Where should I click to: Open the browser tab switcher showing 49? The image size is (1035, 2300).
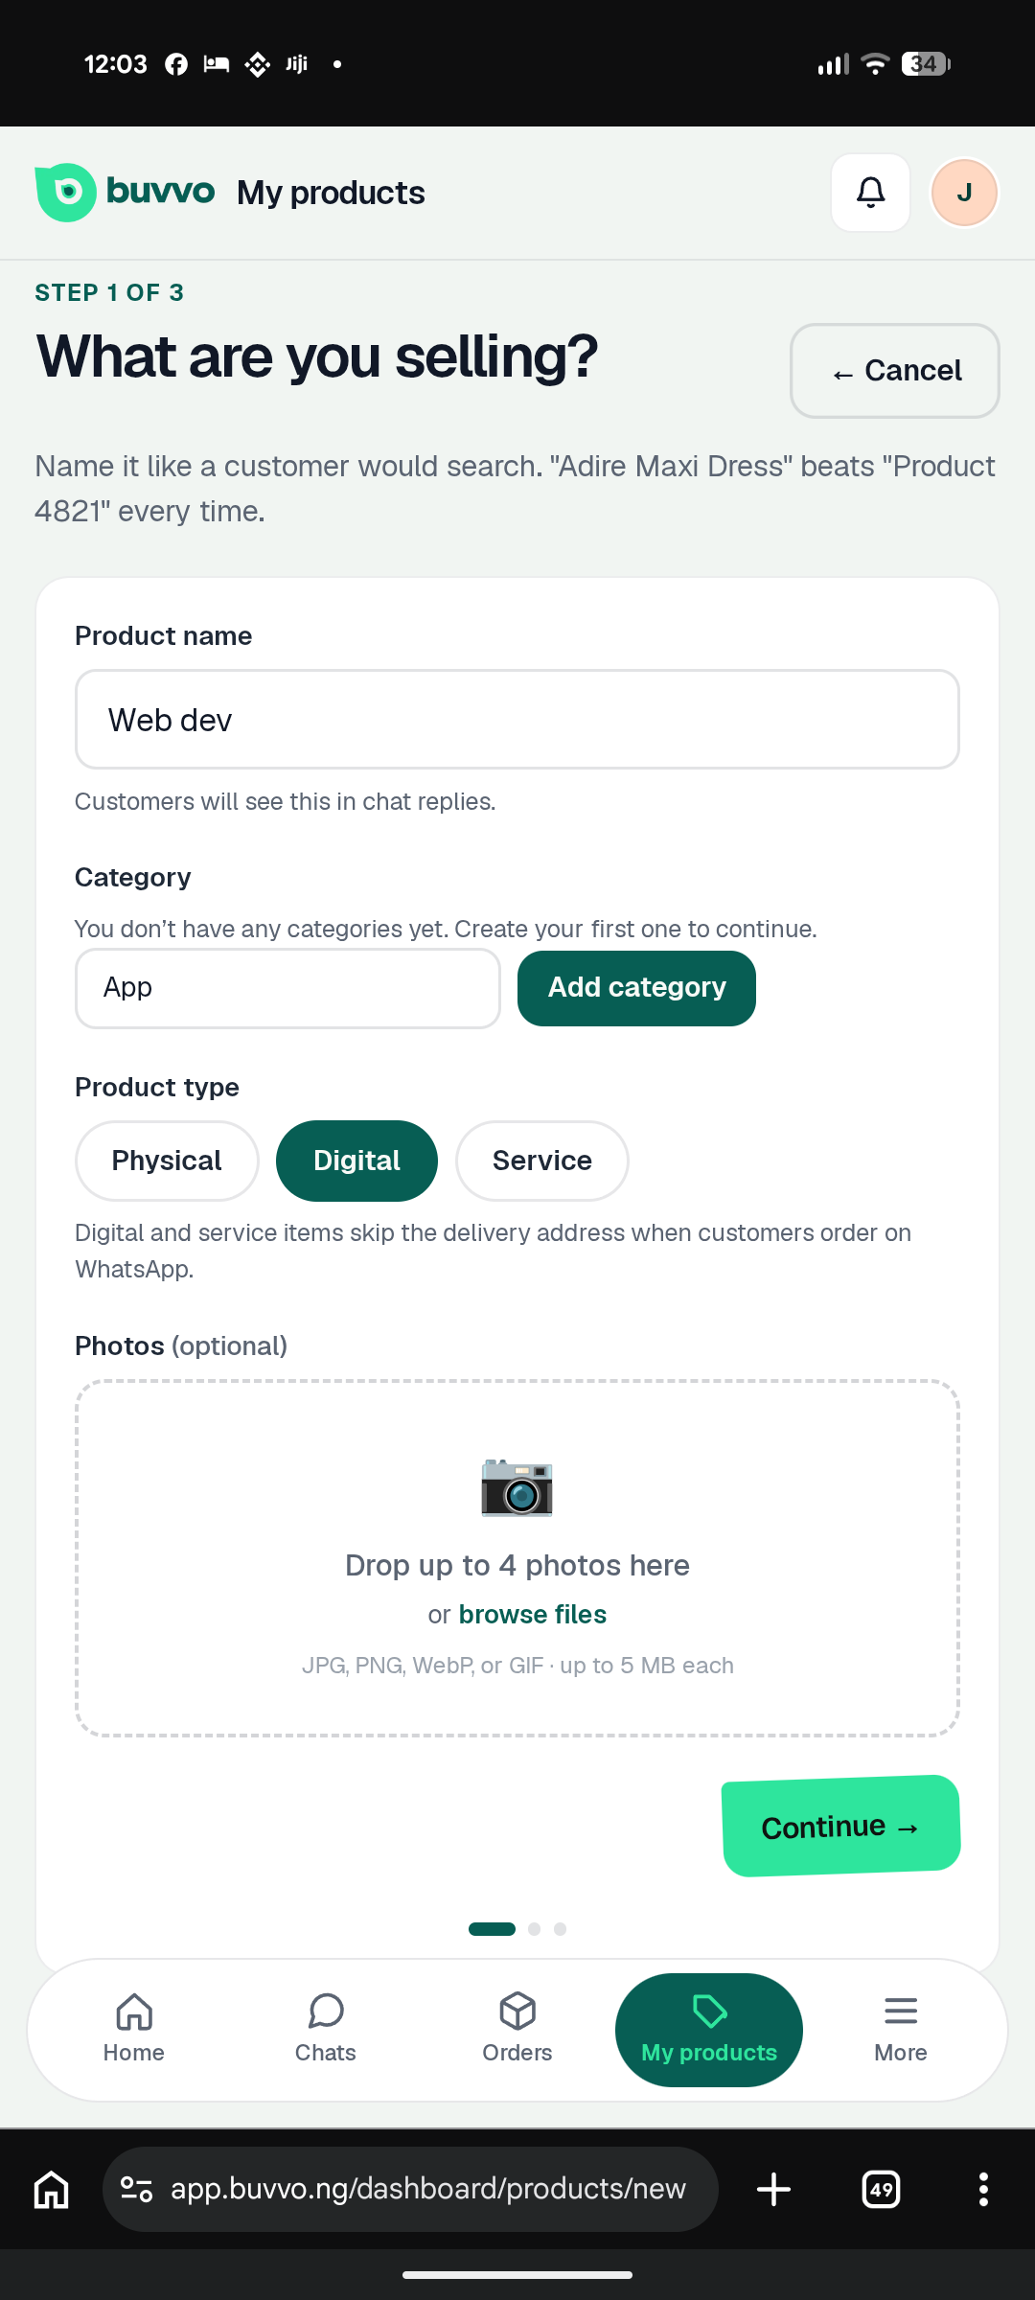[x=882, y=2189]
